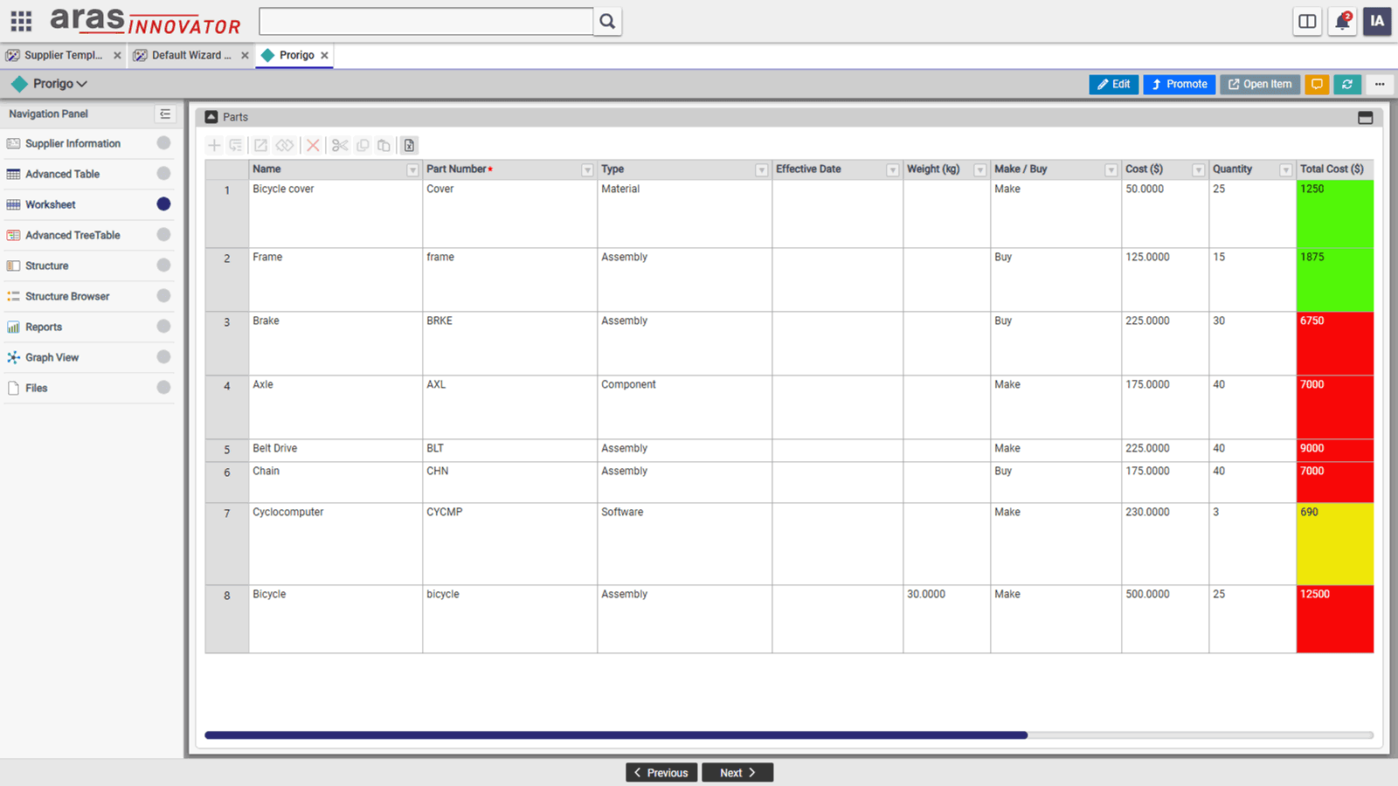Screen dimensions: 1398x786
Task: Toggle the Files status indicator
Action: coord(163,388)
